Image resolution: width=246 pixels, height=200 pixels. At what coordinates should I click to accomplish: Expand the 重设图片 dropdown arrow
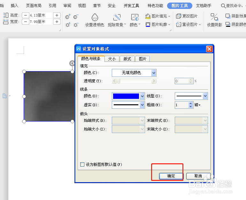click(x=200, y=25)
